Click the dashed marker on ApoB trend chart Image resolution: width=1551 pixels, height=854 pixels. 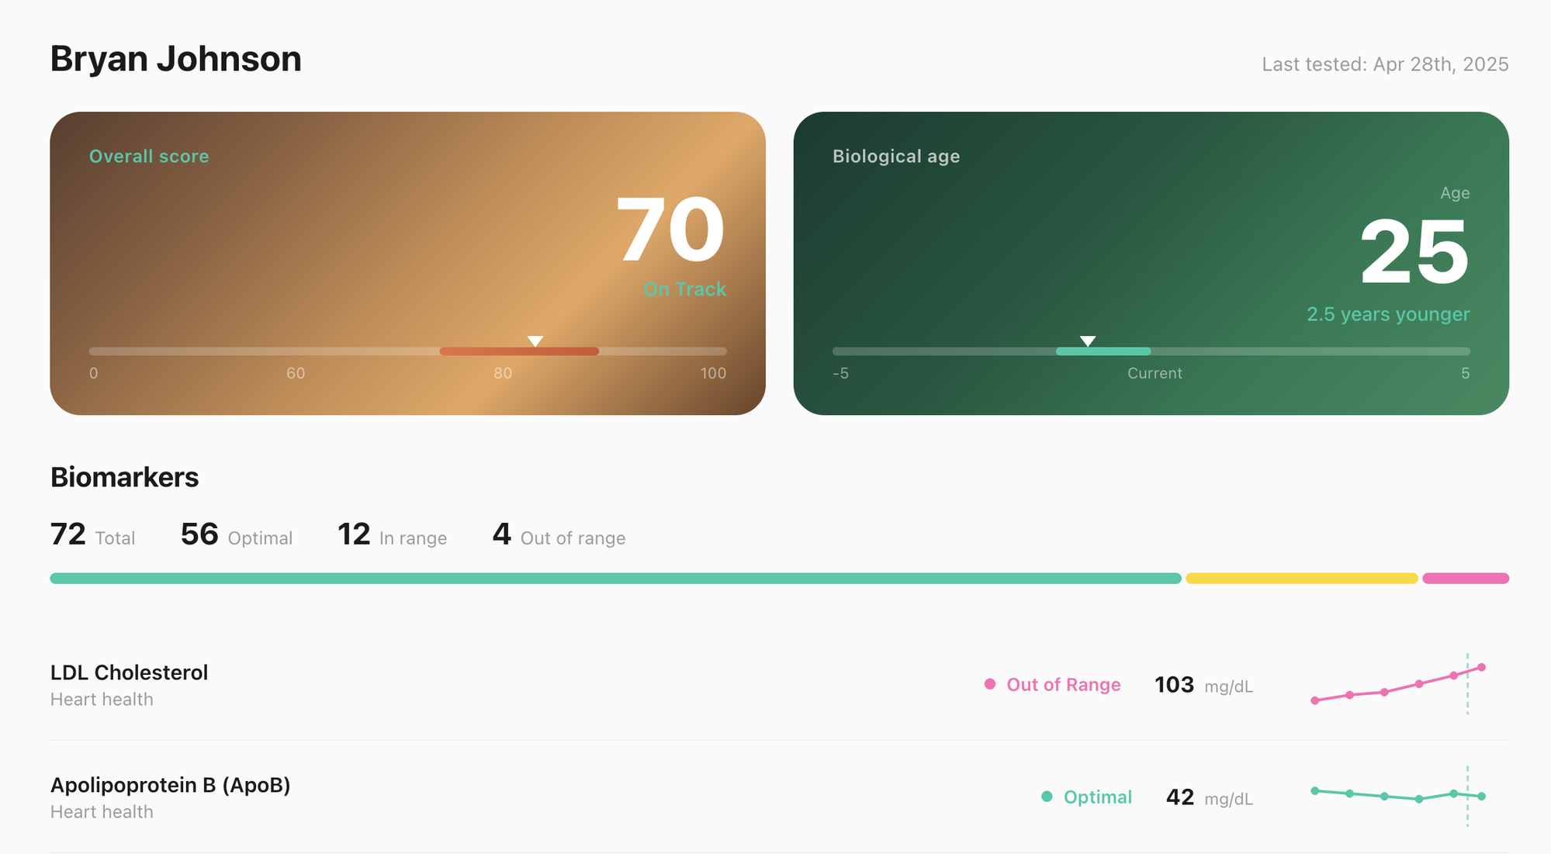pos(1466,797)
